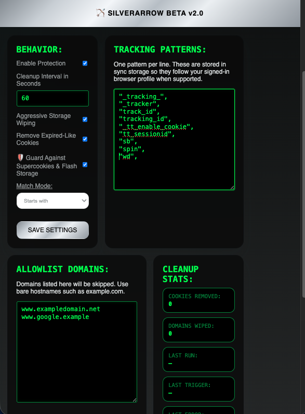
Task: Click the "_tracking_" pattern line
Action: (x=143, y=97)
